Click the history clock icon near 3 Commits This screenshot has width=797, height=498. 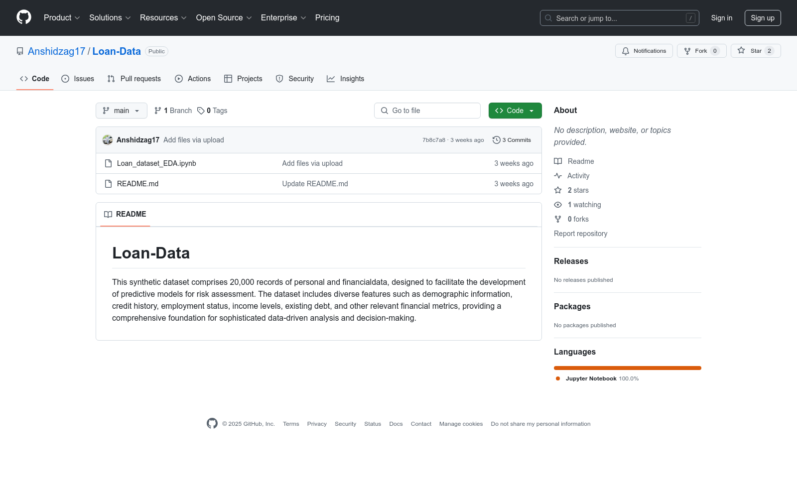496,140
